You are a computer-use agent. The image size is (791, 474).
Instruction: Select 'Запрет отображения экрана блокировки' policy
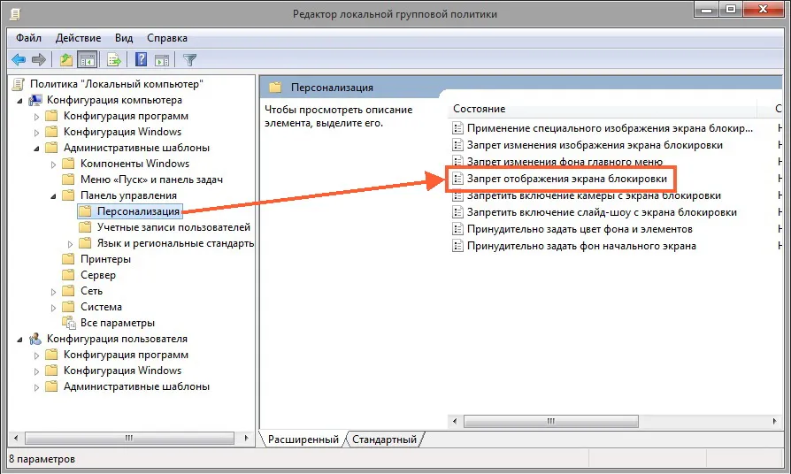(566, 179)
